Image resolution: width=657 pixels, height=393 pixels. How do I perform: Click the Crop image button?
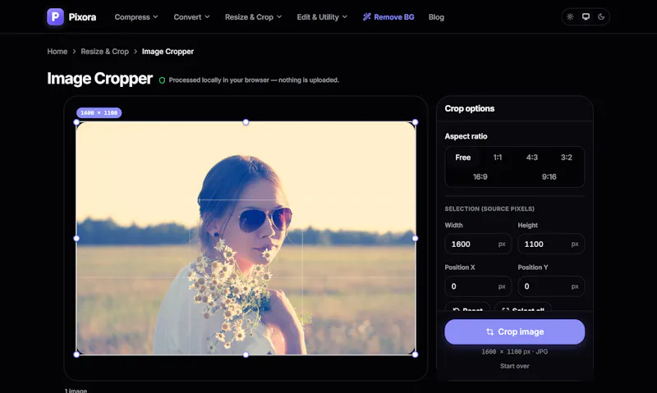coord(515,332)
